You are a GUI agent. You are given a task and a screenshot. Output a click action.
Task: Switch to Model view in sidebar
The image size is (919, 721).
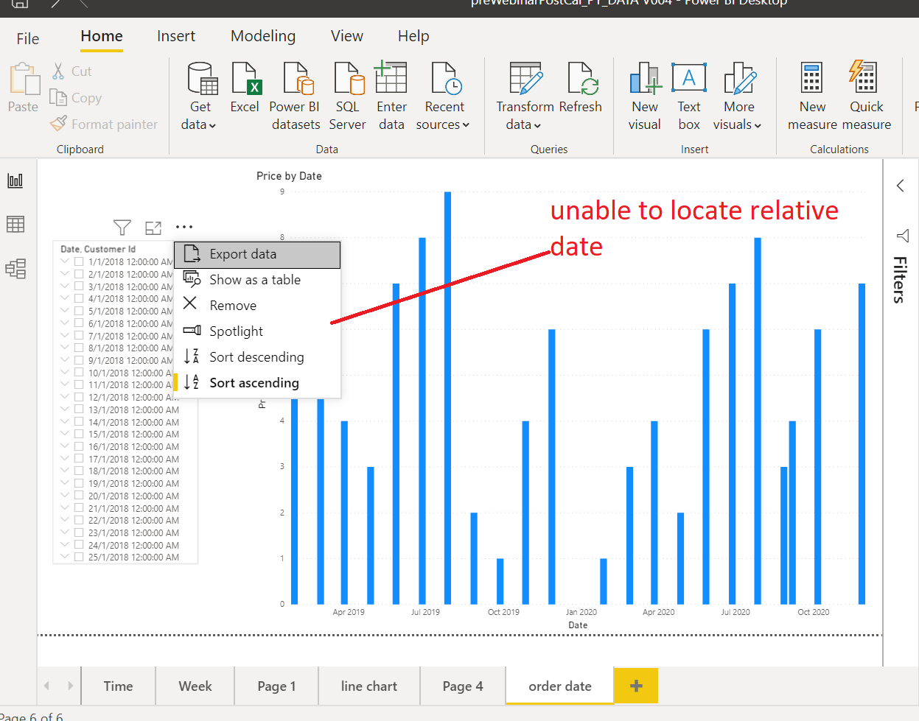[15, 268]
